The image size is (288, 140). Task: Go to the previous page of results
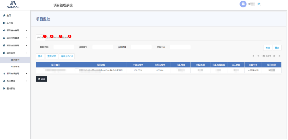point(258,56)
